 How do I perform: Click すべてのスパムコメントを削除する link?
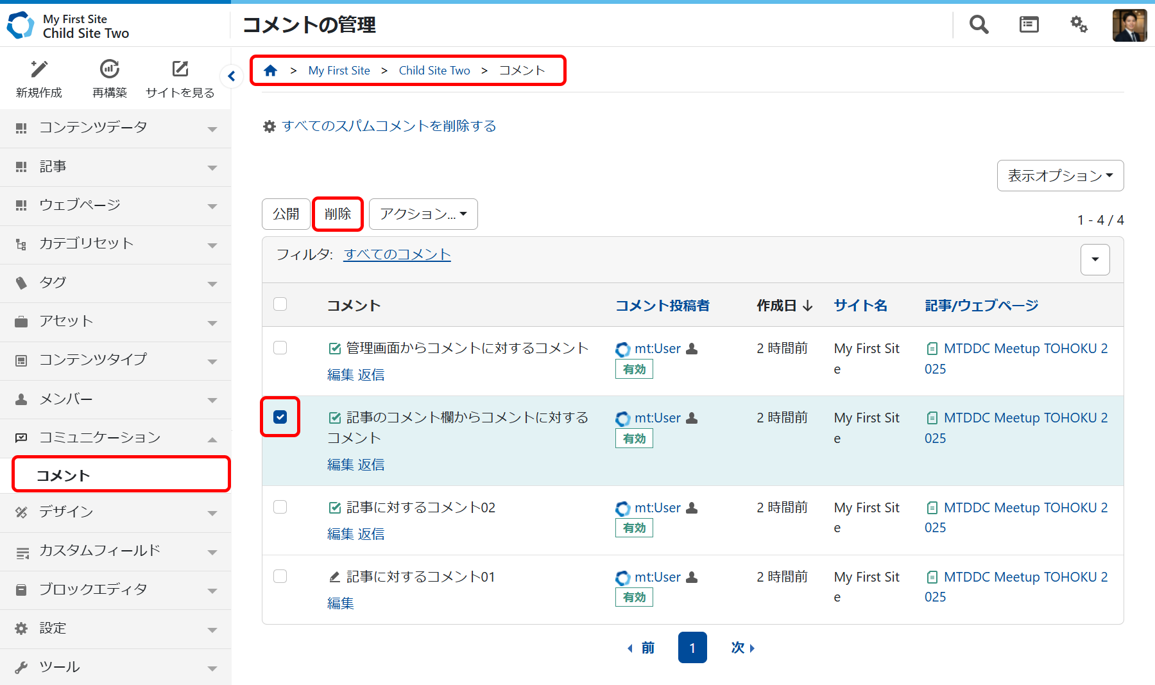click(389, 126)
